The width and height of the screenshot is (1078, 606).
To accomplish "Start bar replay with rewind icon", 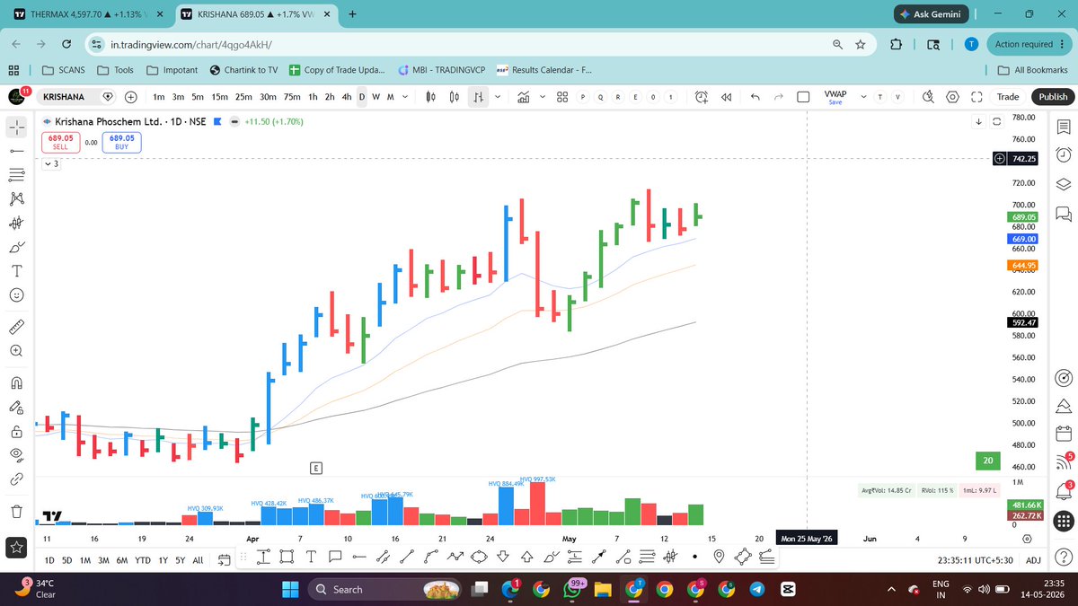I will coord(727,97).
